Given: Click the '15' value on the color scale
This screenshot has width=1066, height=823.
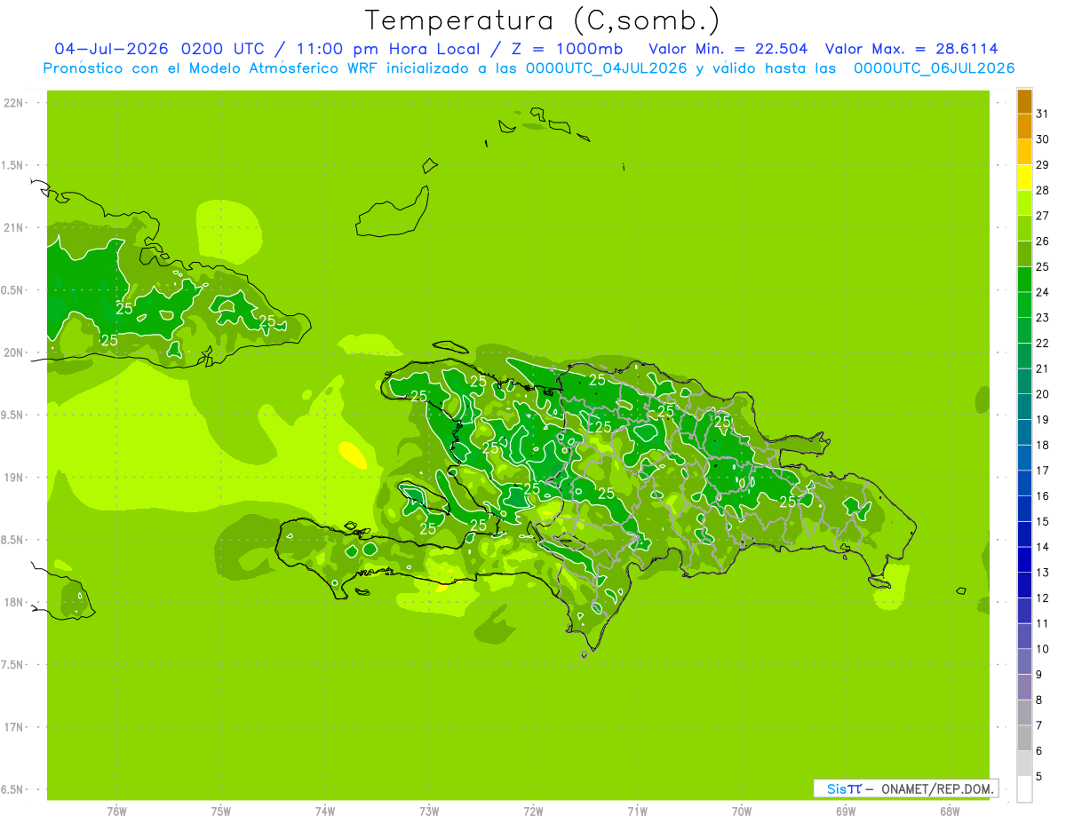Looking at the screenshot, I should click(1042, 522).
